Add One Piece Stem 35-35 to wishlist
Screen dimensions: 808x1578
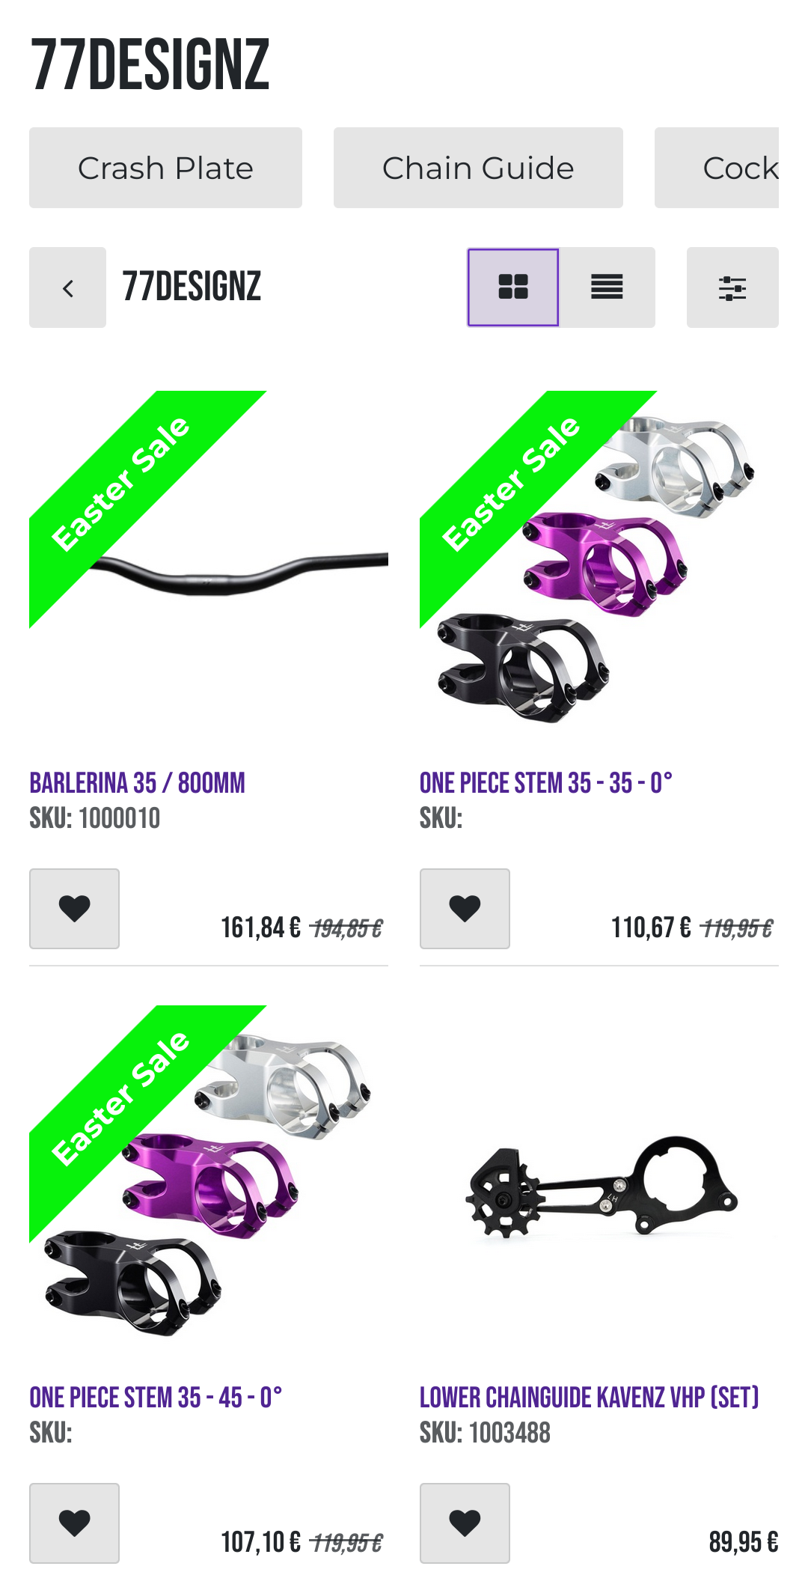coord(465,909)
